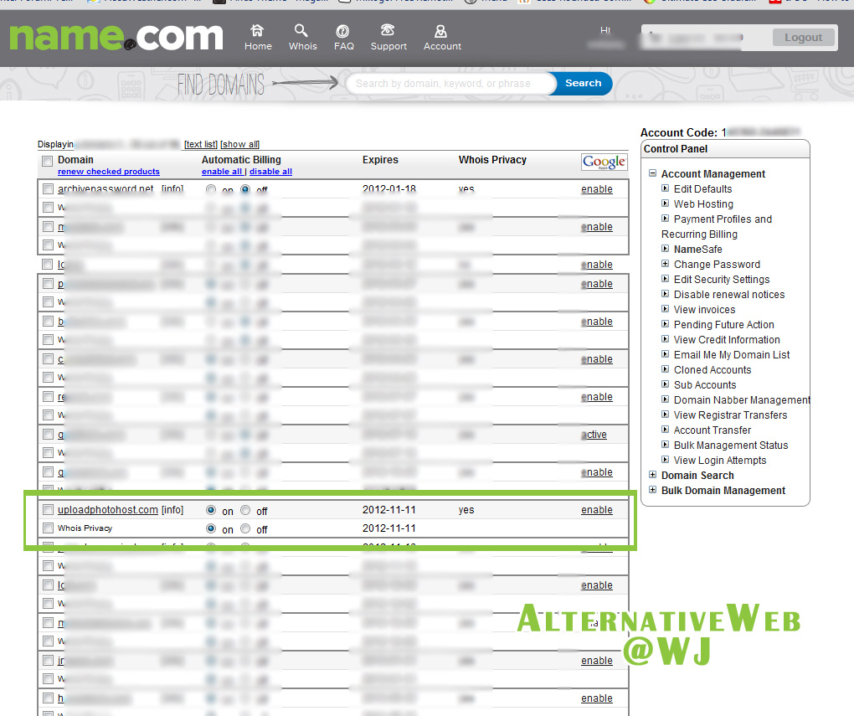
Task: Expand the Bulk Domain Management section
Action: (x=653, y=490)
